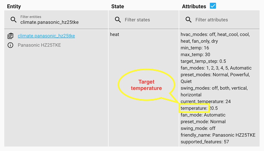Click the Attributes column header text

[194, 6]
